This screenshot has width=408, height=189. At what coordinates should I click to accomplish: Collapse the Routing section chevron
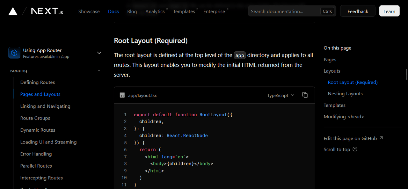(x=99, y=70)
